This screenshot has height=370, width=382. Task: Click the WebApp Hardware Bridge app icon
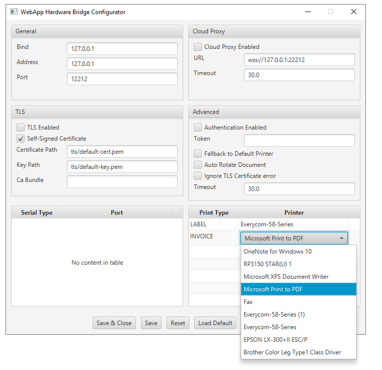[x=14, y=12]
